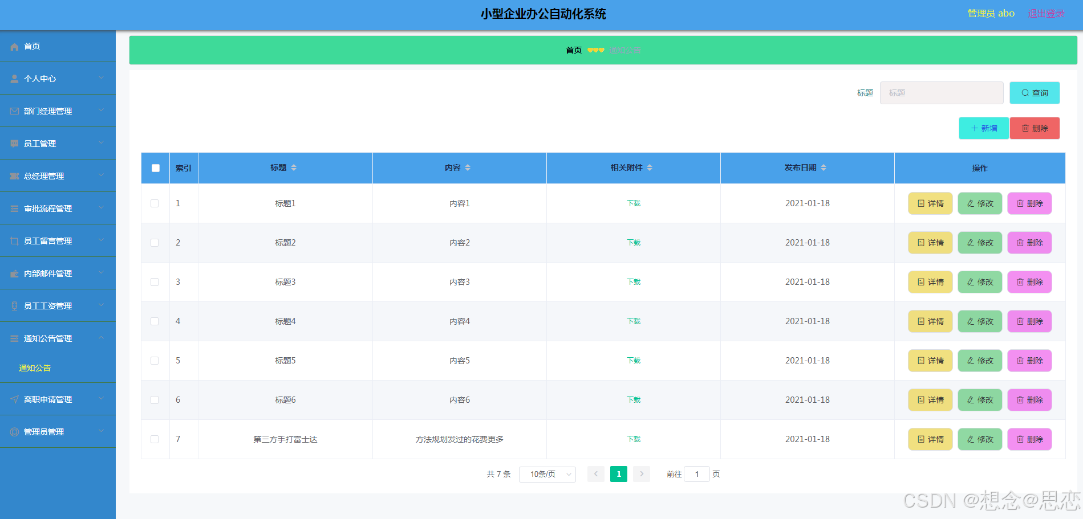1083x519 pixels.
Task: Click 退出登录 to log out
Action: [x=1046, y=14]
